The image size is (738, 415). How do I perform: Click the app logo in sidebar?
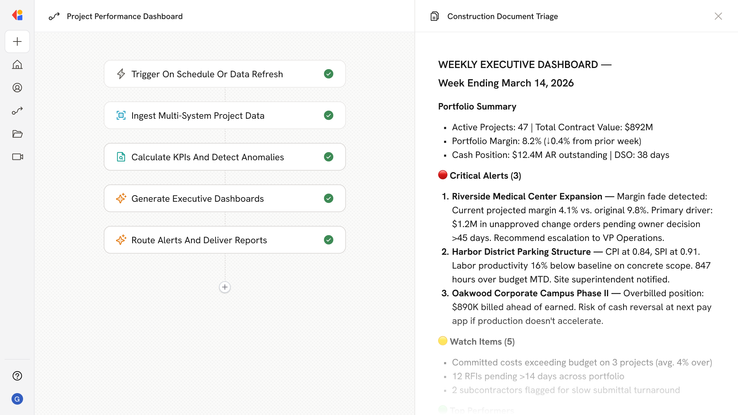pos(17,15)
